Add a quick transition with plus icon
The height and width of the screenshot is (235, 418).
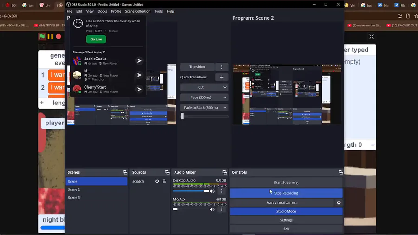click(x=222, y=77)
